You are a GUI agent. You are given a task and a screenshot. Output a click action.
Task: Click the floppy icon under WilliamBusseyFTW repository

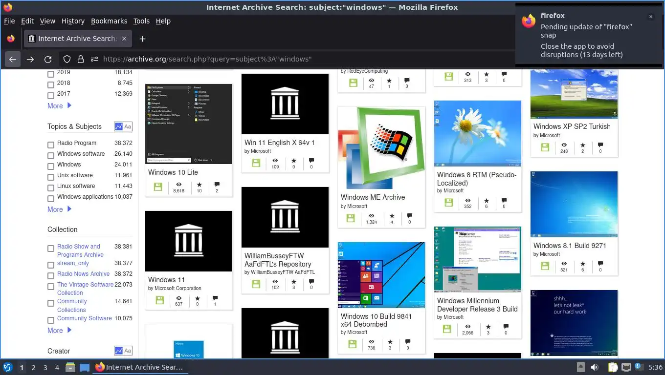[x=256, y=284]
